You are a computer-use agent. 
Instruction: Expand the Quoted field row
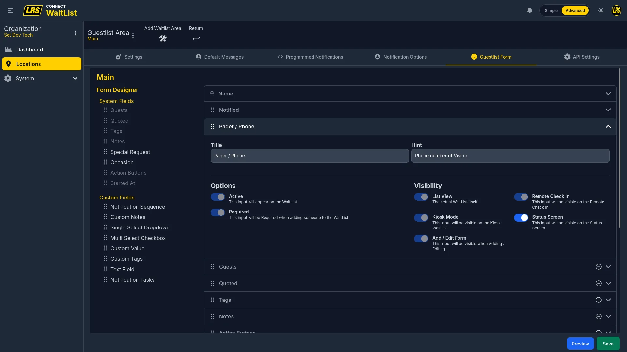pyautogui.click(x=608, y=283)
